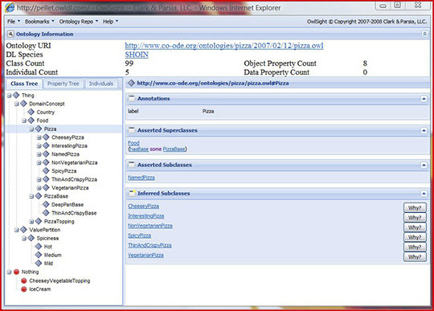
Task: Click the Ontology Information search icon
Action: tap(10, 34)
